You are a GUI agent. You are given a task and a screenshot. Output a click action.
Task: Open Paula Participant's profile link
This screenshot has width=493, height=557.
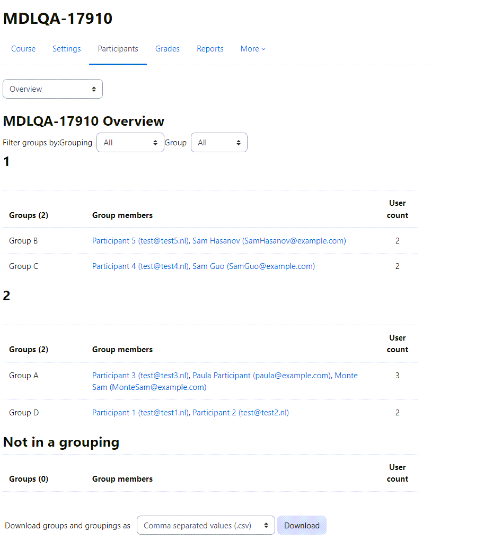[x=262, y=376]
